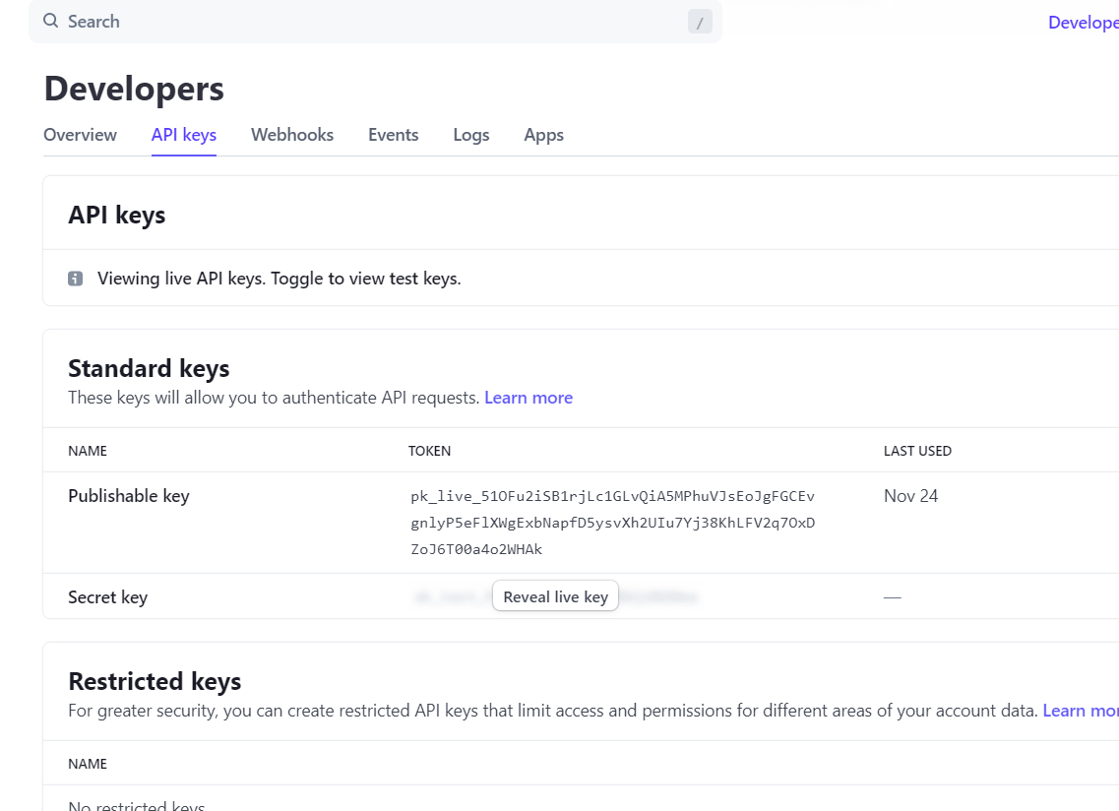
Task: Open Learn more about standard keys
Action: (x=528, y=398)
